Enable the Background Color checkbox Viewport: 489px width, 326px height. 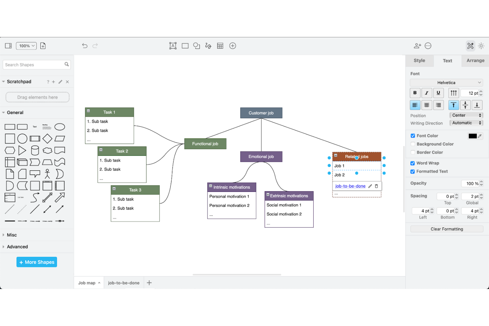[x=413, y=144]
